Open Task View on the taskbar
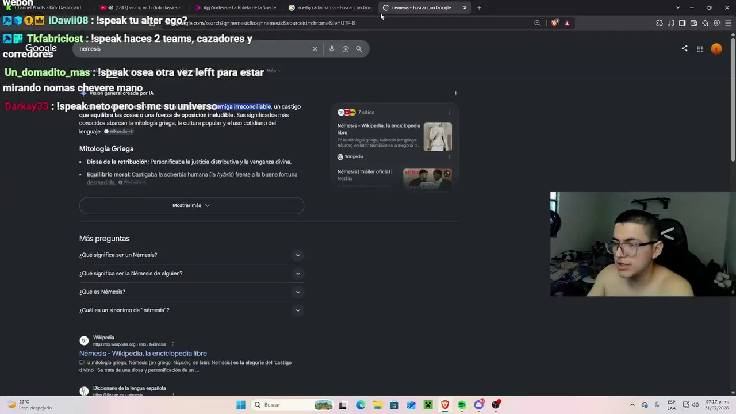736x414 pixels. point(343,405)
